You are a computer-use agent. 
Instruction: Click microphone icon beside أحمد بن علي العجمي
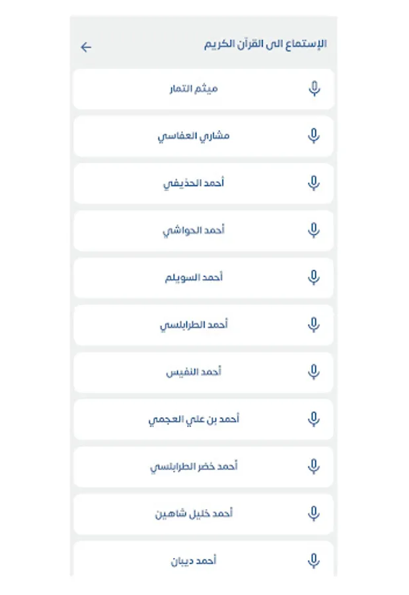tap(315, 419)
